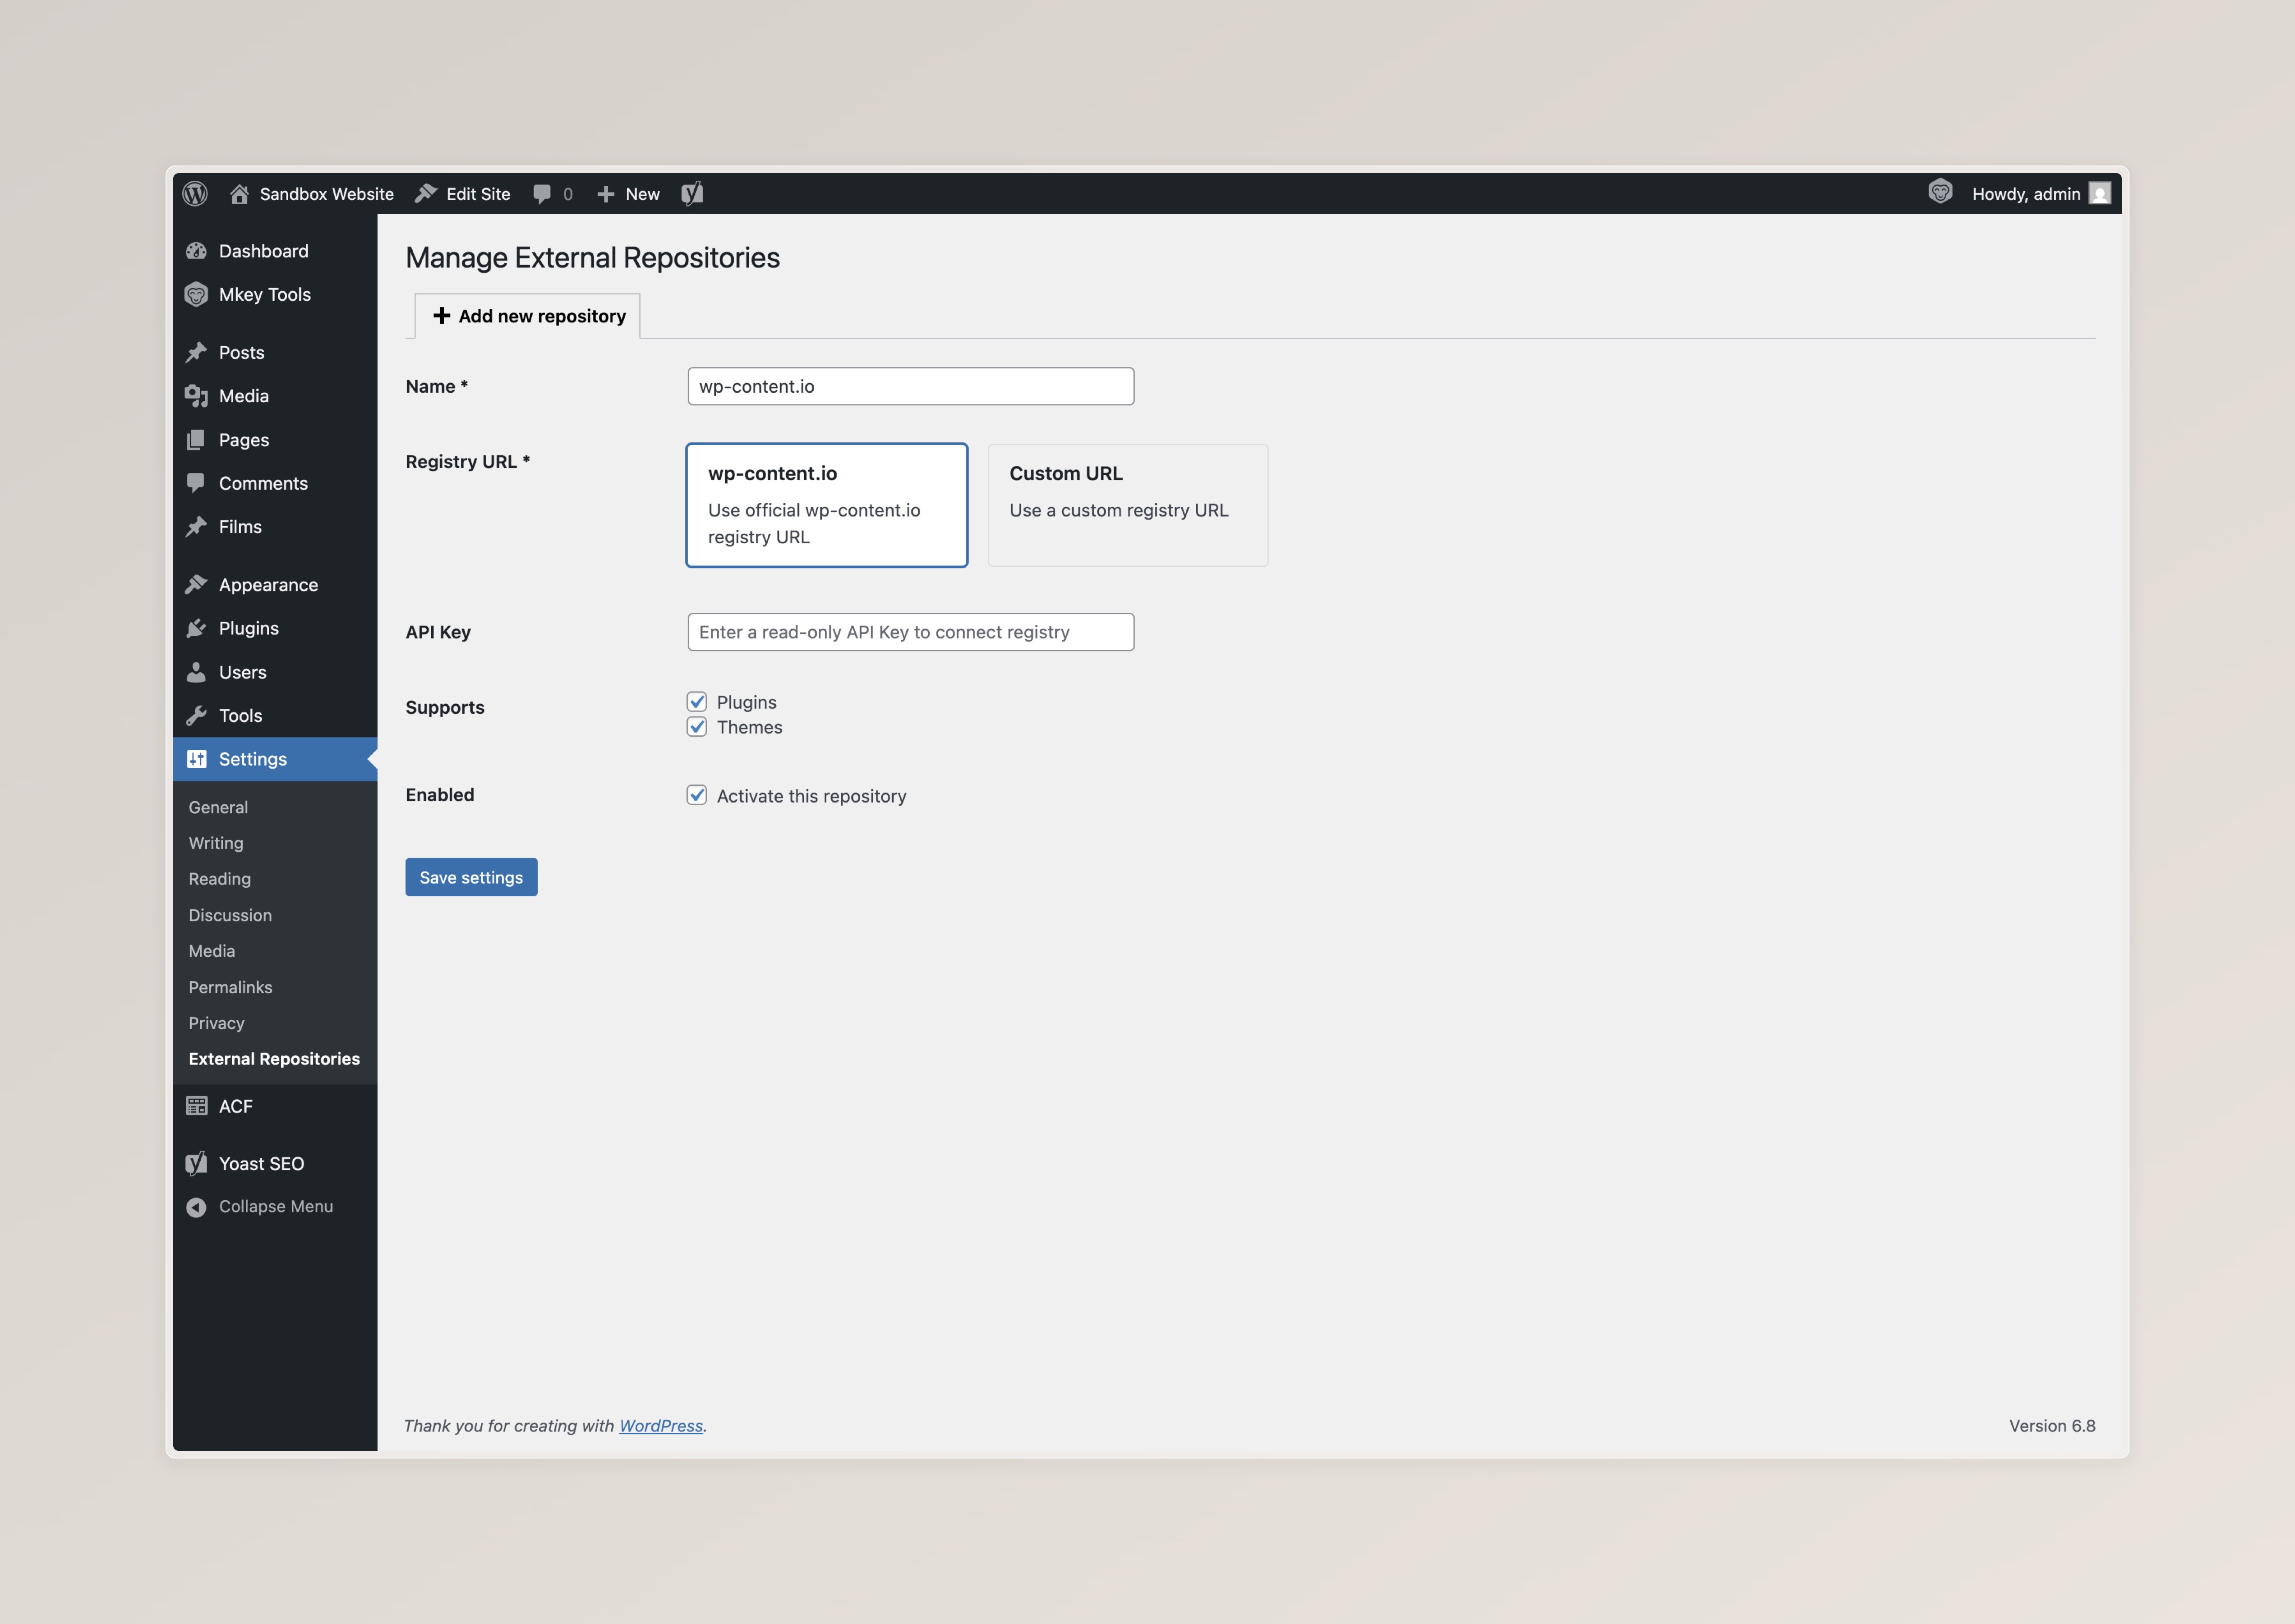Toggle the Themes support checkbox

(x=697, y=727)
